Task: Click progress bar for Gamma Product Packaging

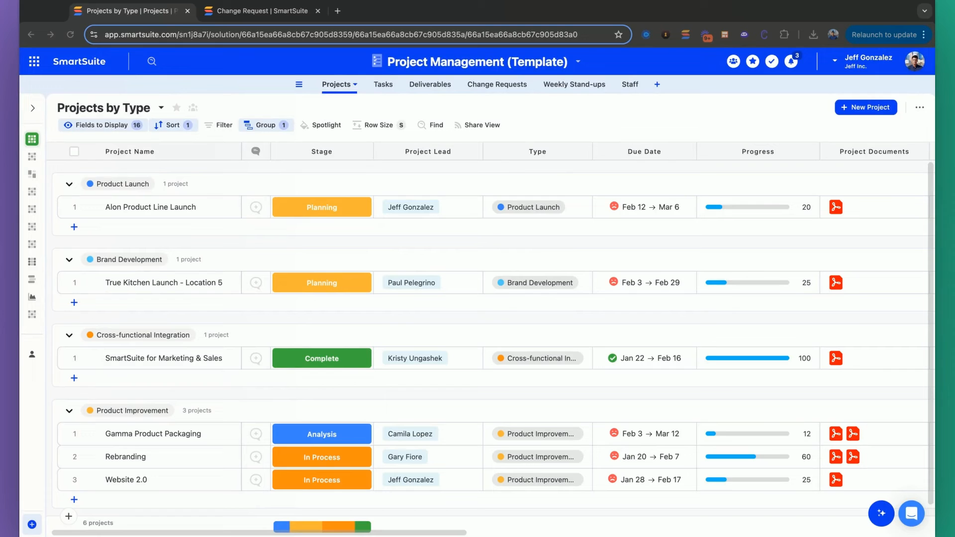Action: (747, 434)
